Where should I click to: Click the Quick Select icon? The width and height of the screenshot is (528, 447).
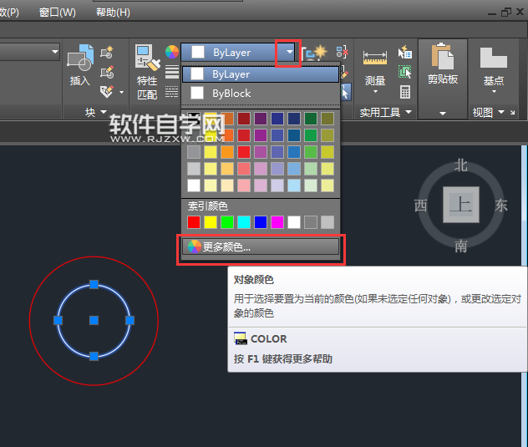[x=405, y=53]
